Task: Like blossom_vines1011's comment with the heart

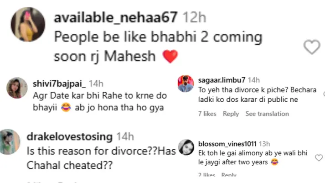Action: [x=319, y=158]
